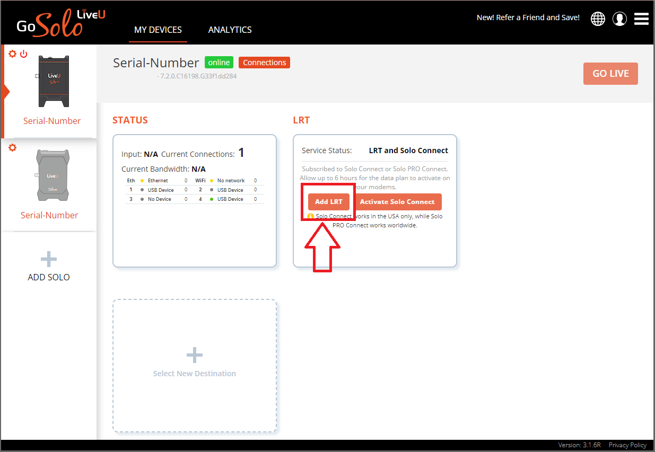Click the Version: 3.1.6R footer text
Image resolution: width=655 pixels, height=452 pixels.
click(x=580, y=445)
